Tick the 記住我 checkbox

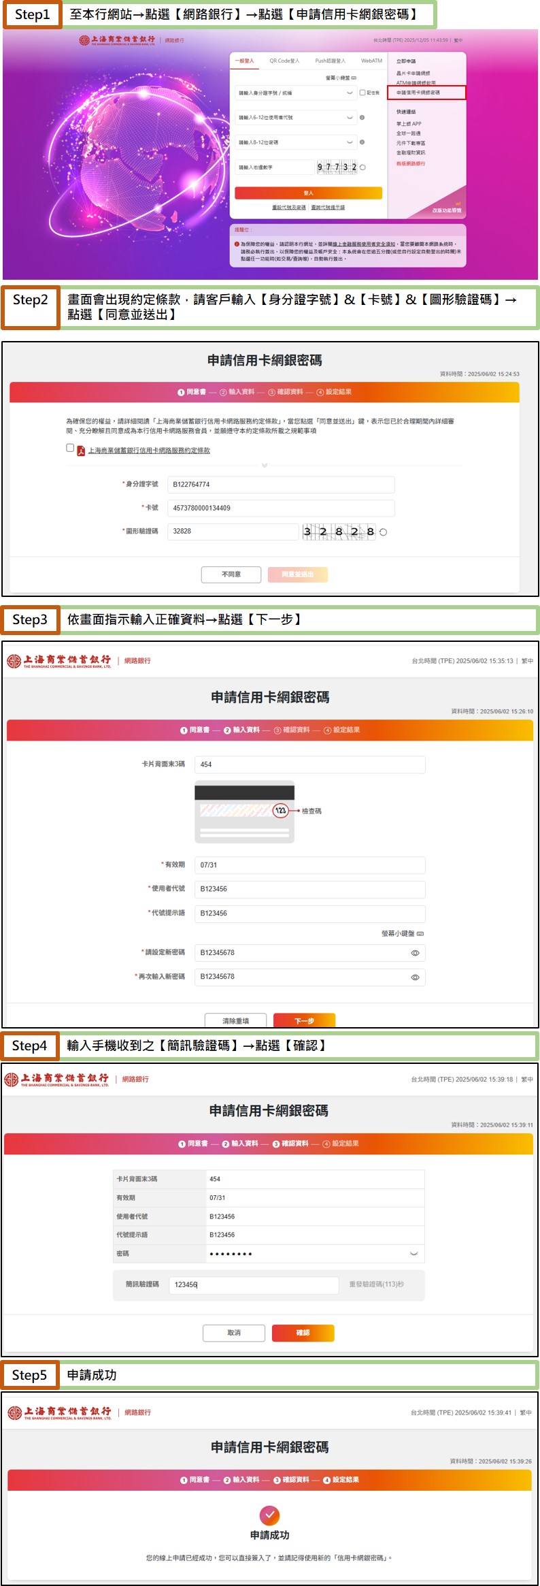362,93
